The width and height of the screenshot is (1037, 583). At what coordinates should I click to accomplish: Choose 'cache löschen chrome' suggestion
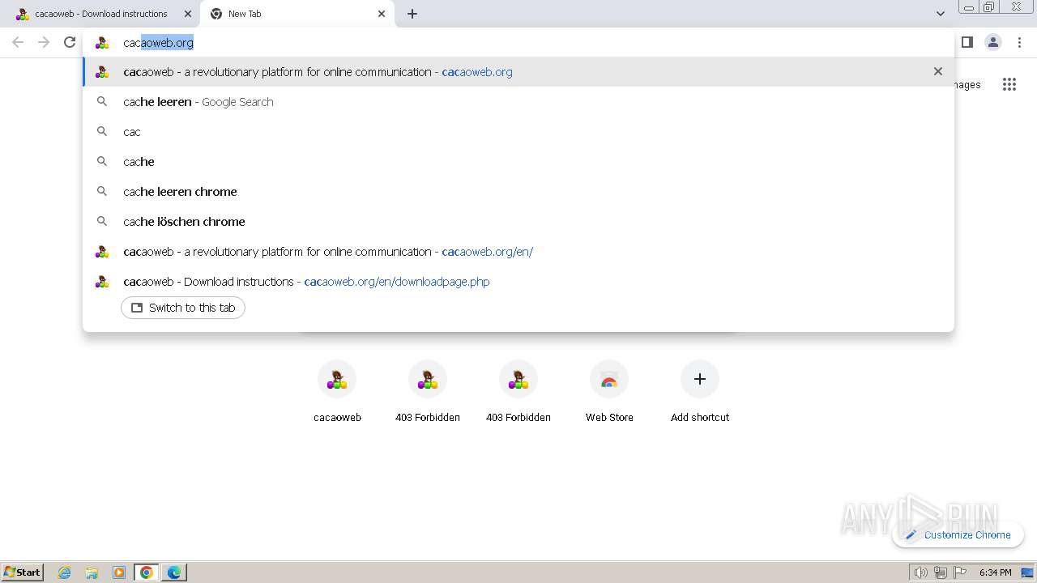click(x=518, y=221)
